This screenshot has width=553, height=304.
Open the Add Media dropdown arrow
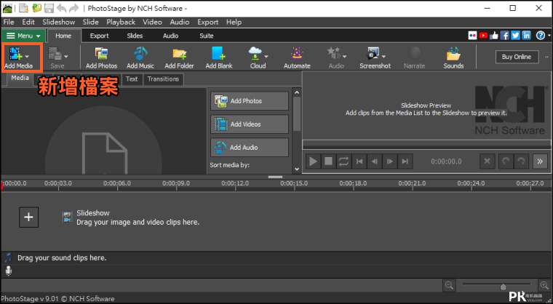point(27,56)
